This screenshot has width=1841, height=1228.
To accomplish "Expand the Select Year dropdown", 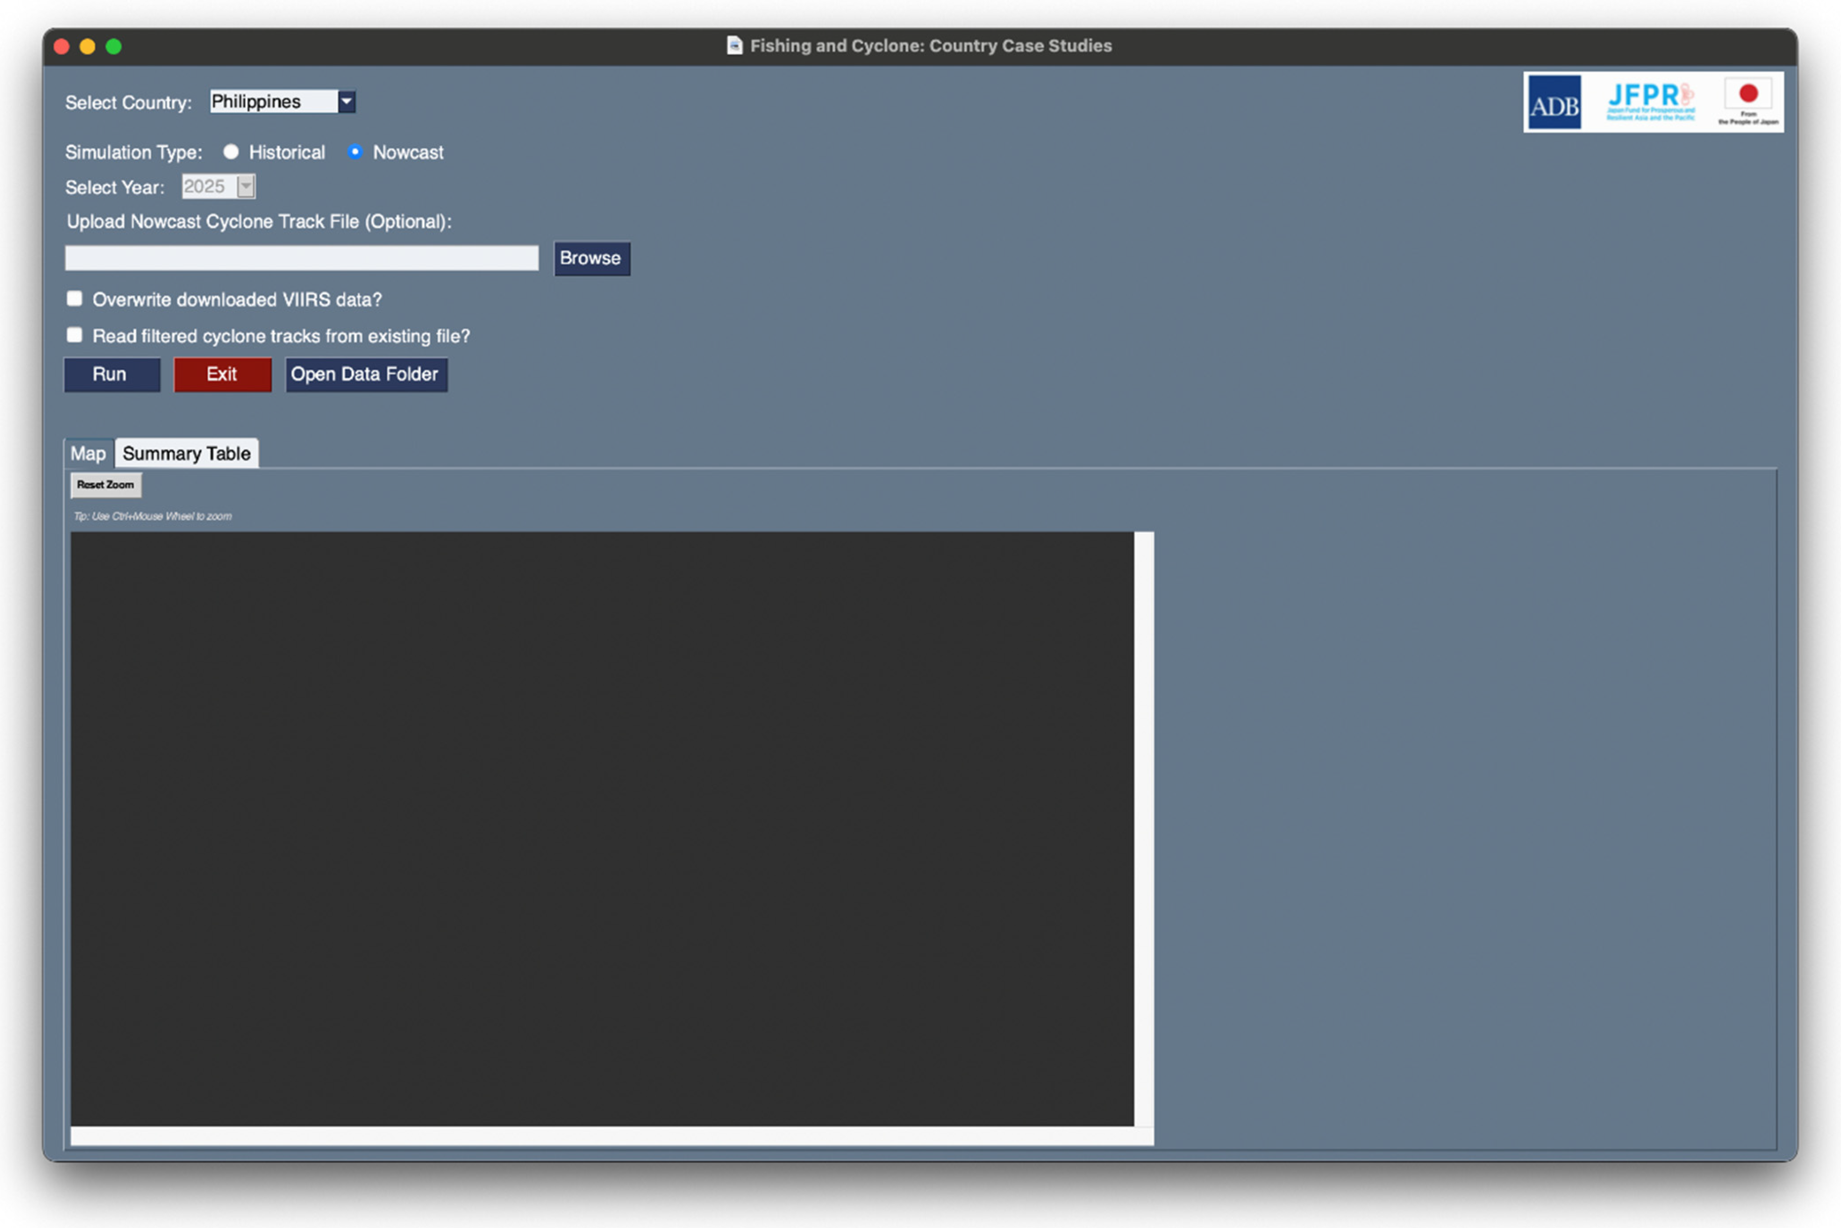I will (246, 186).
